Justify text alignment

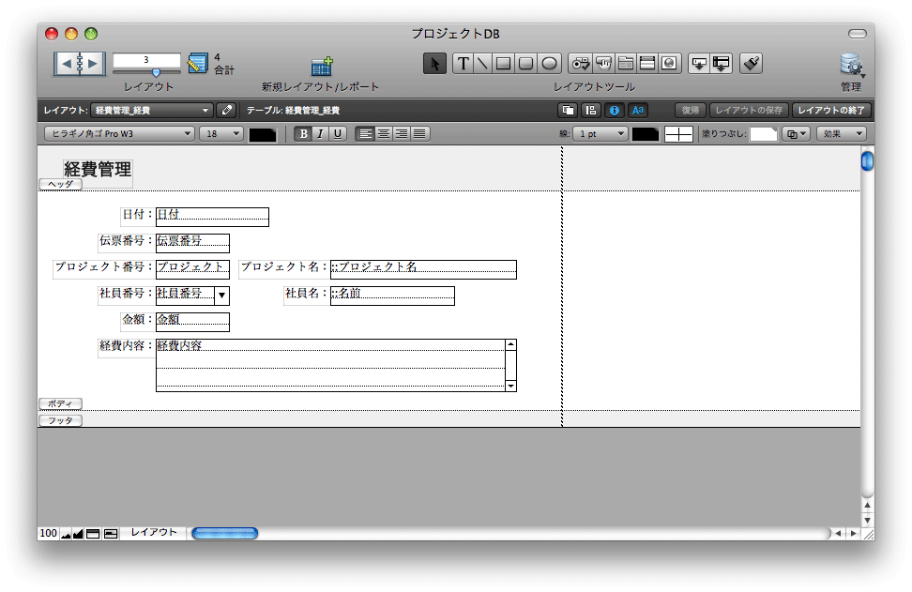(419, 134)
